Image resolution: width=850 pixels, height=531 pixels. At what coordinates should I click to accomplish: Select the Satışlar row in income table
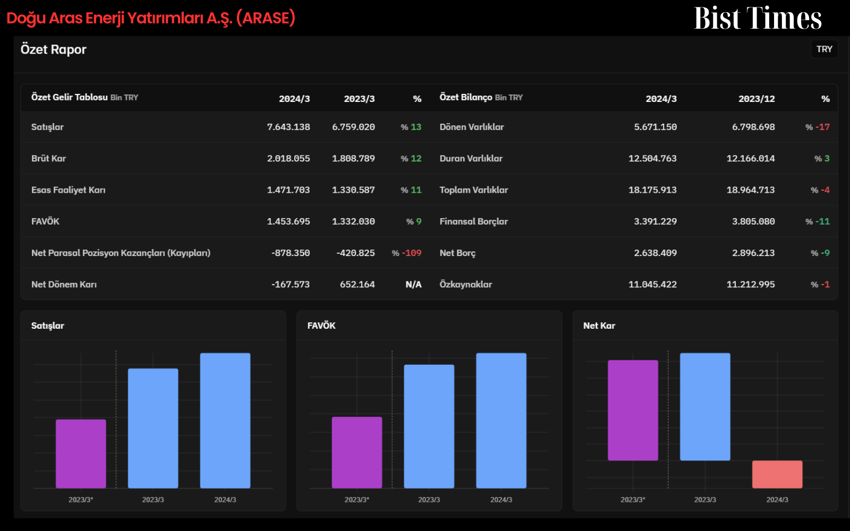pos(225,127)
